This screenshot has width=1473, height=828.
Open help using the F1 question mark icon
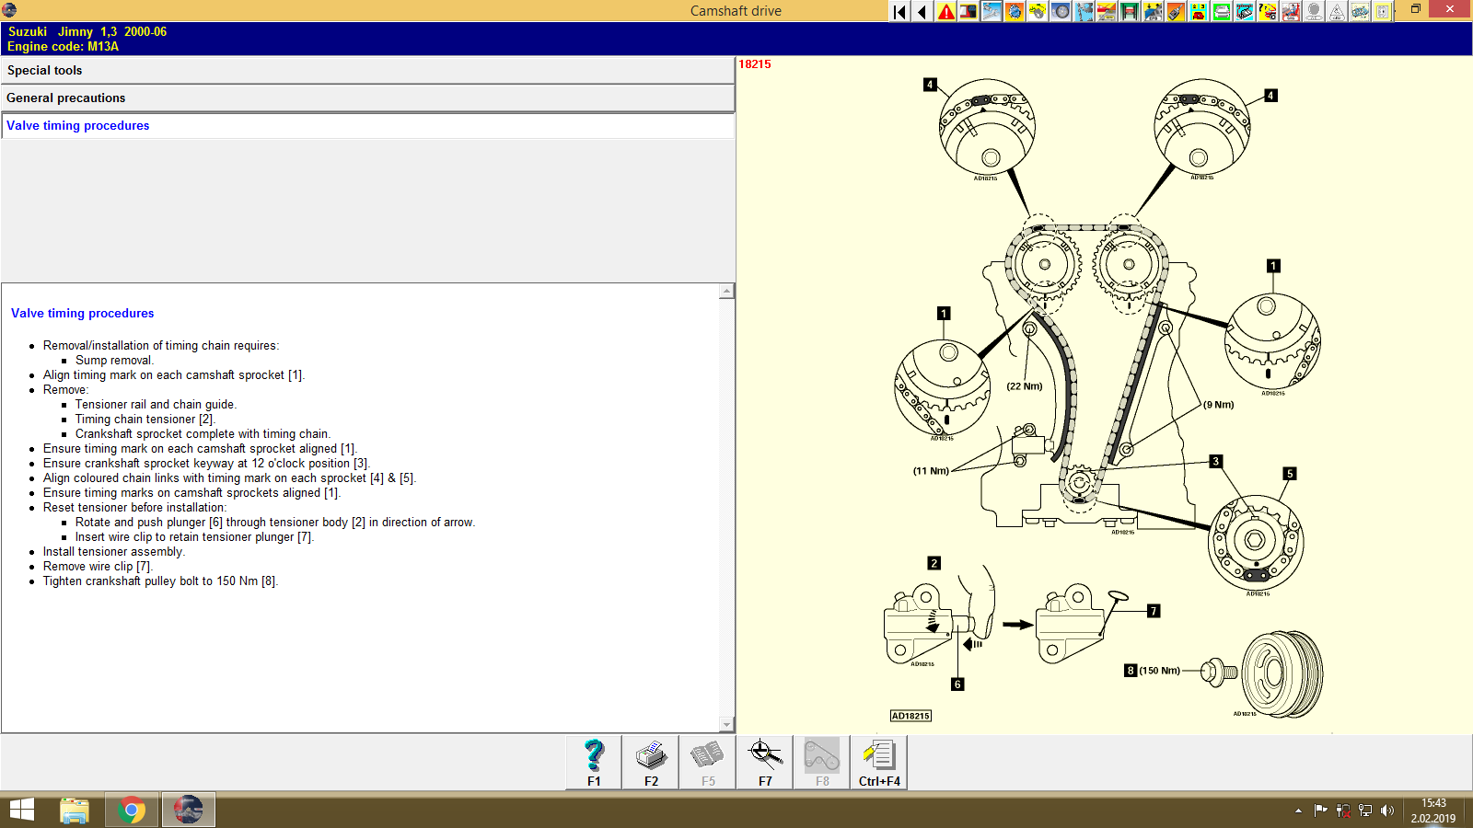tap(593, 762)
